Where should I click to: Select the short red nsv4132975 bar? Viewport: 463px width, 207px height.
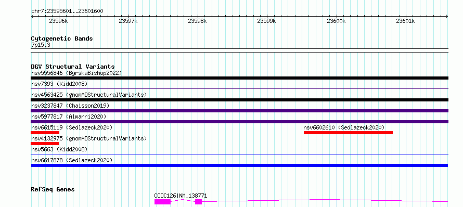[45, 144]
